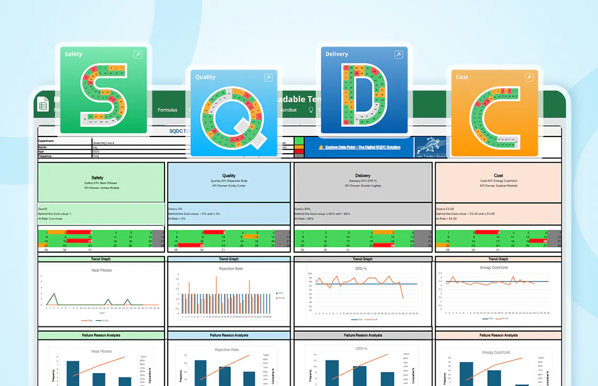Select Trend Graph header under Quality
The height and width of the screenshot is (386, 598).
point(229,259)
